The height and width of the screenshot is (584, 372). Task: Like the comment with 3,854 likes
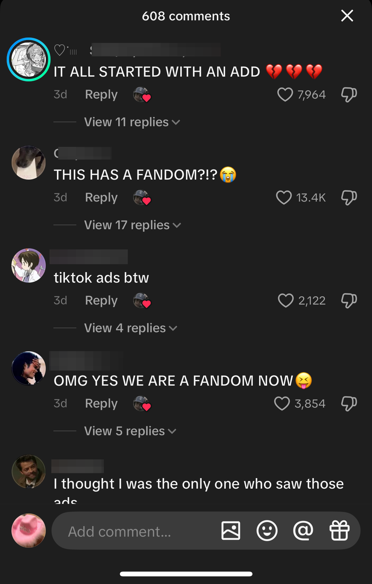click(282, 403)
